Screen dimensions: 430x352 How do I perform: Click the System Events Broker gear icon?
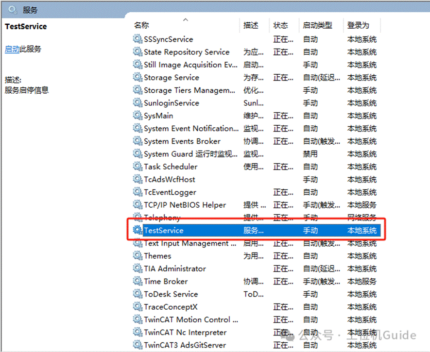click(138, 141)
